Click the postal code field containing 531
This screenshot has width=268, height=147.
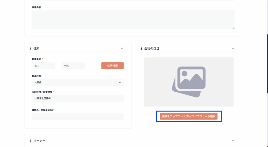pyautogui.click(x=43, y=66)
